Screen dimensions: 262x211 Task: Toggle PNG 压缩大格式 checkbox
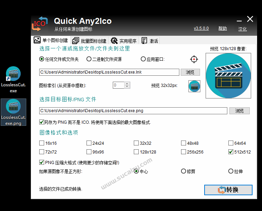[42, 162]
